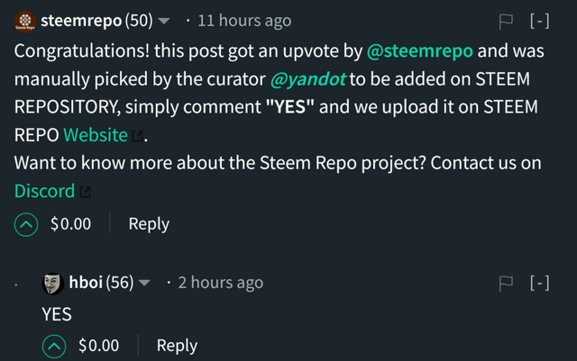This screenshot has width=577, height=361.
Task: Show payout details for steemrepo's $0.00
Action: point(70,224)
